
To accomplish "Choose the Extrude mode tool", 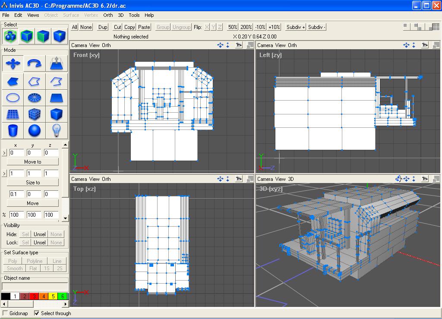I will tap(57, 64).
